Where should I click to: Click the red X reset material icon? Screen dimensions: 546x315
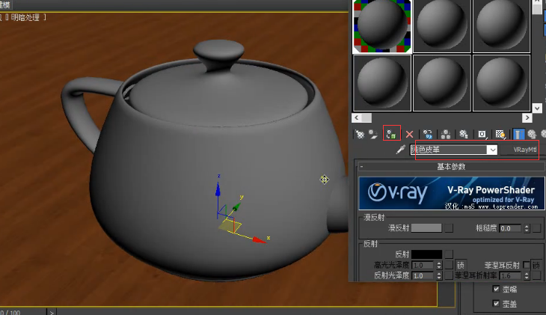[410, 134]
